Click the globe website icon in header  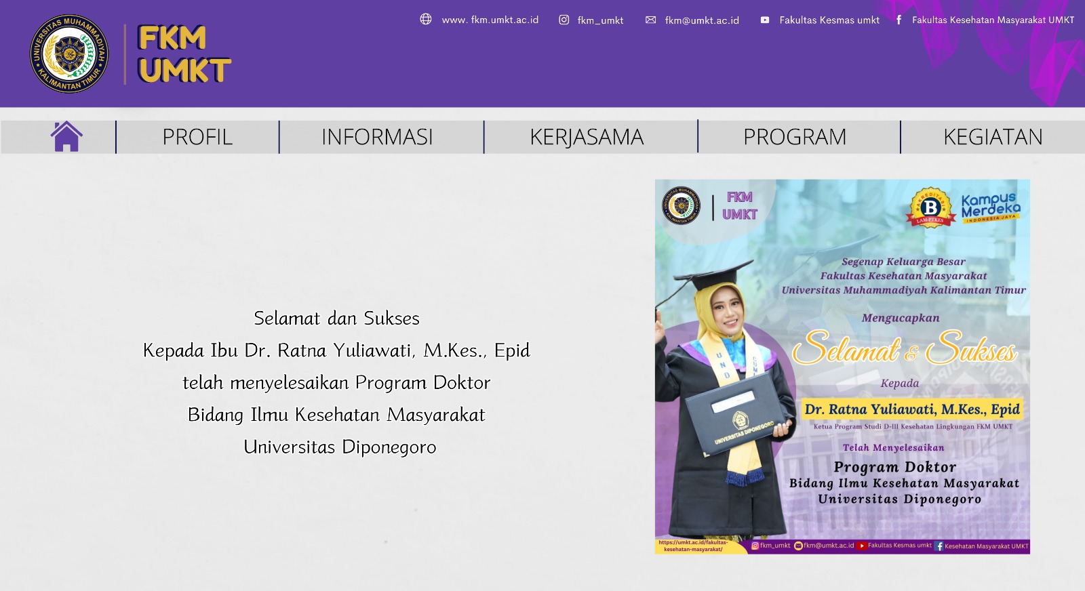[426, 19]
